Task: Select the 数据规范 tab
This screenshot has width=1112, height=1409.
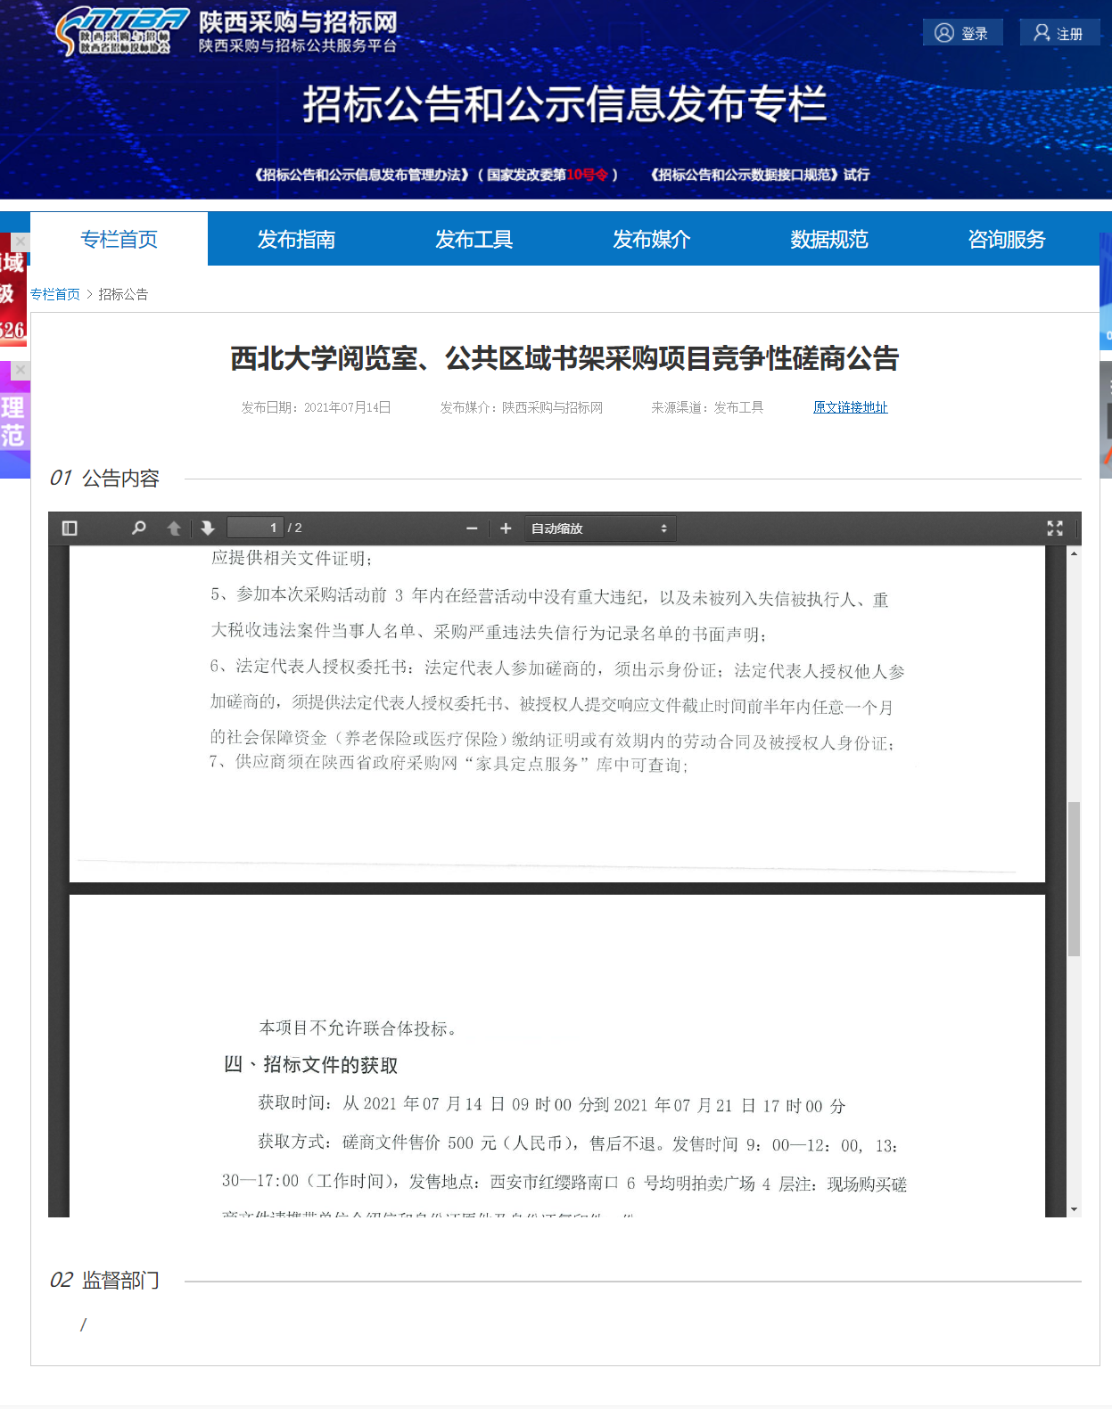Action: [x=828, y=239]
